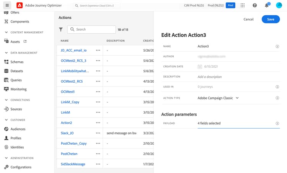The height and width of the screenshot is (173, 287).
Task: Click the Save button
Action: pos(271,19)
